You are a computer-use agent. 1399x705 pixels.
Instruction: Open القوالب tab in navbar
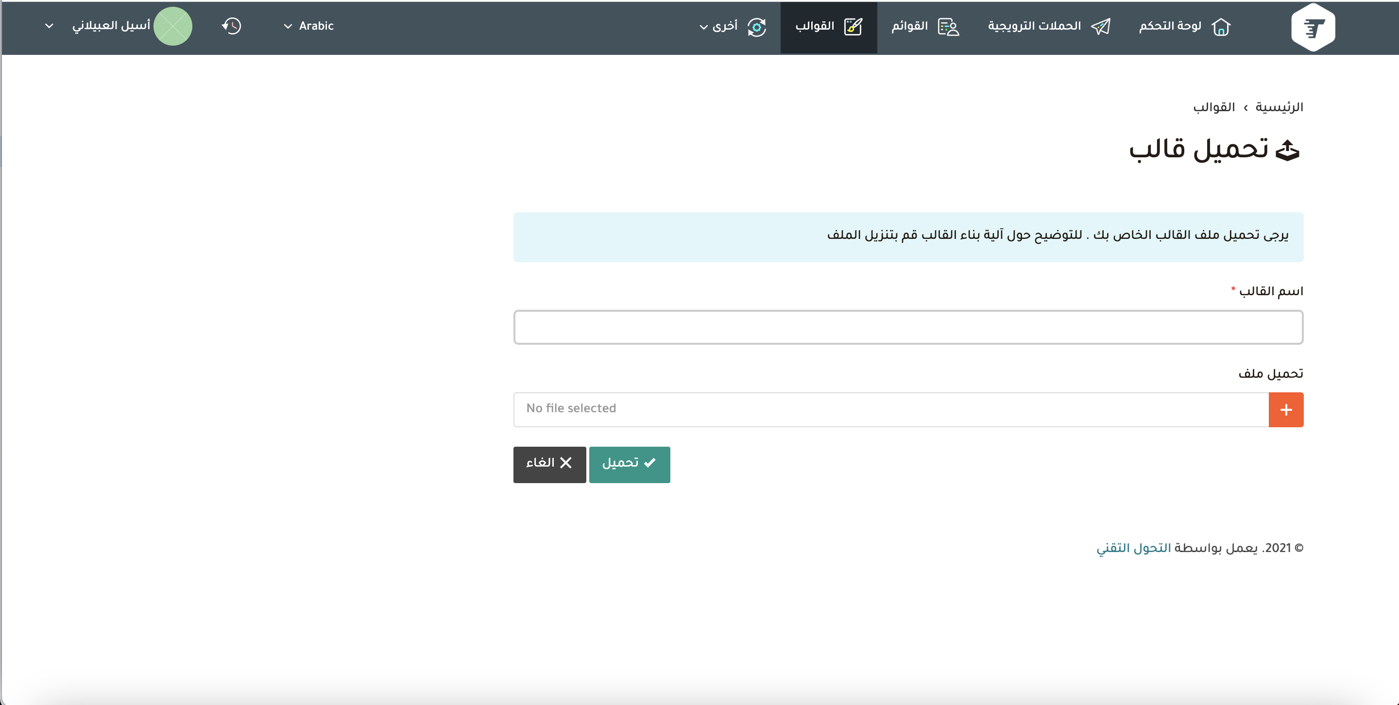pos(815,26)
